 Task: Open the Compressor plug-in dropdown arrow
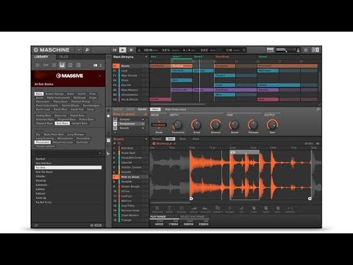tap(143, 124)
